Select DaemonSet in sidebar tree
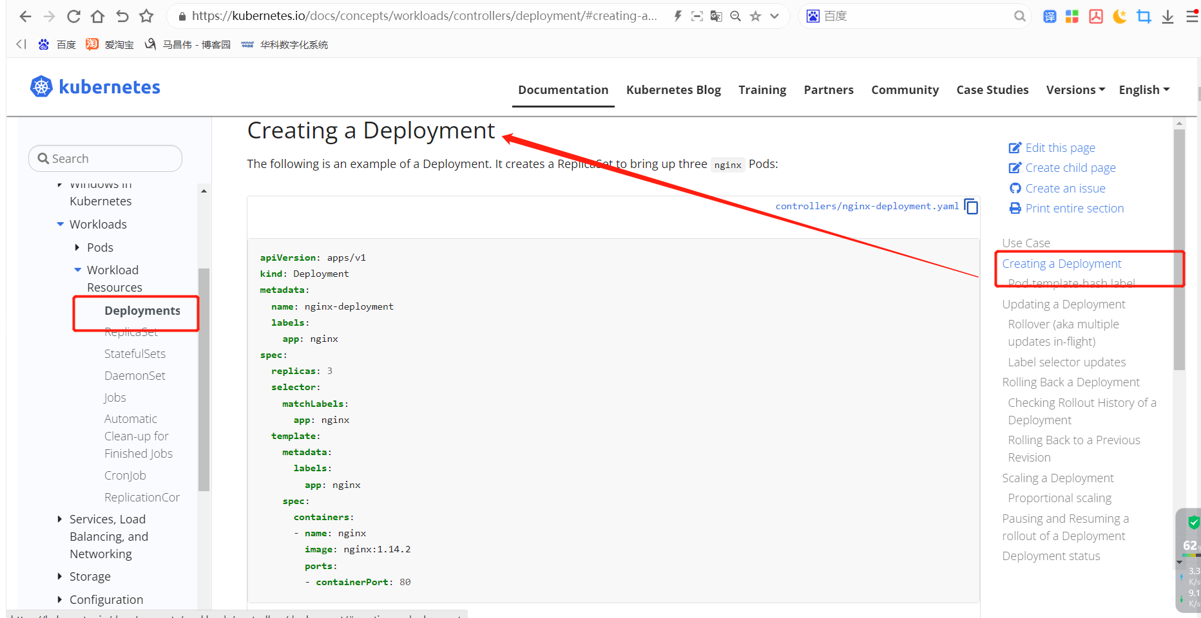Image resolution: width=1201 pixels, height=618 pixels. coord(135,375)
